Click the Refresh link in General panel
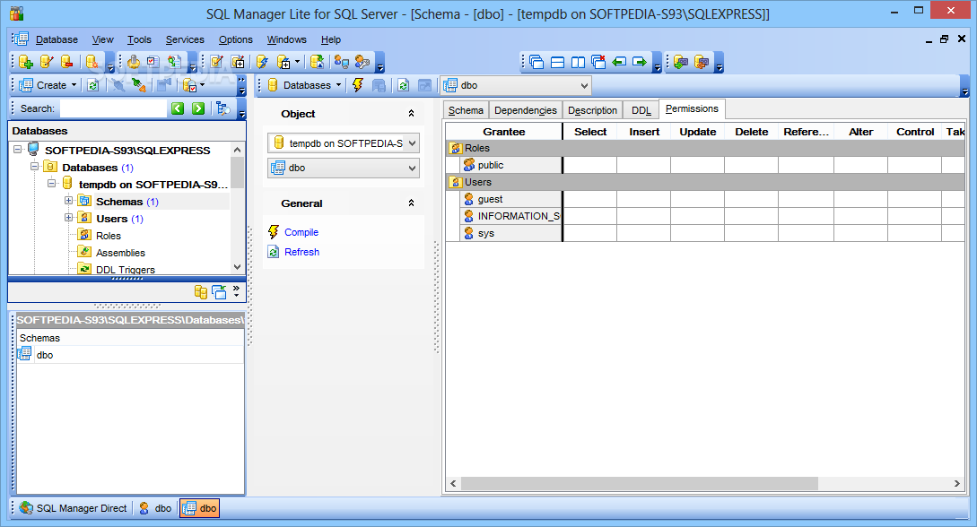 pyautogui.click(x=301, y=252)
